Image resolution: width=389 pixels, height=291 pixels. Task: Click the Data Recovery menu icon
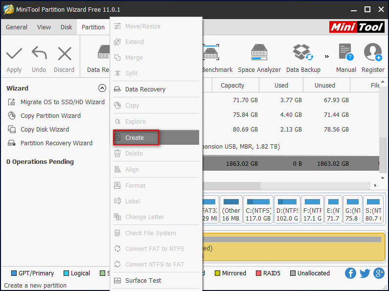coord(117,89)
